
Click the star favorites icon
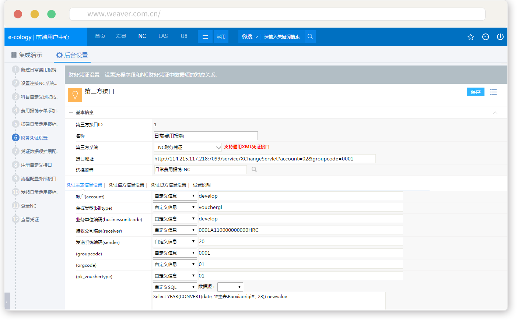tap(470, 37)
